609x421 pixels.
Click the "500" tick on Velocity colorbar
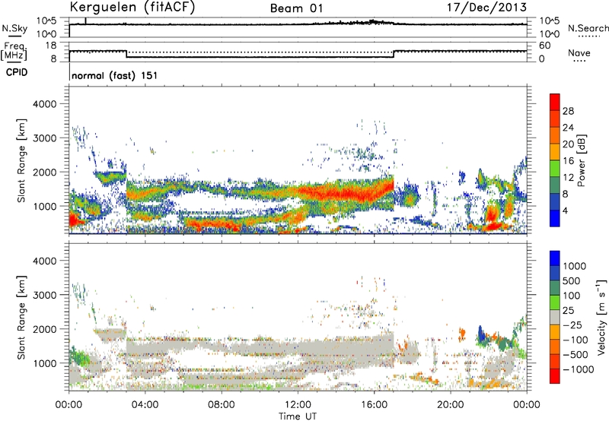pos(572,280)
